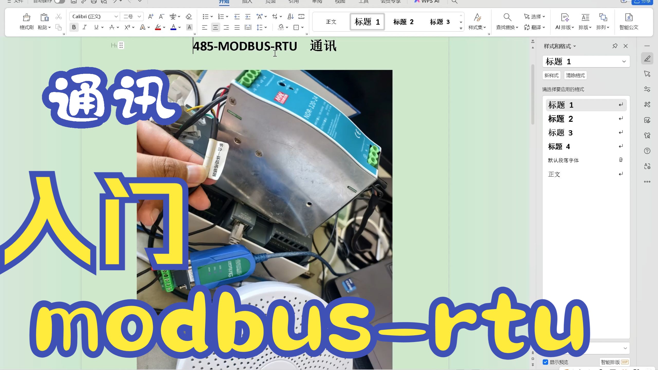Apply 标题 3 style from ribbon gallery
The width and height of the screenshot is (658, 370).
[x=440, y=22]
